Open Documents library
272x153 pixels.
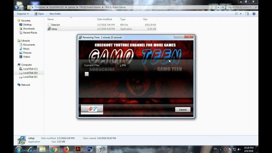point(29,45)
